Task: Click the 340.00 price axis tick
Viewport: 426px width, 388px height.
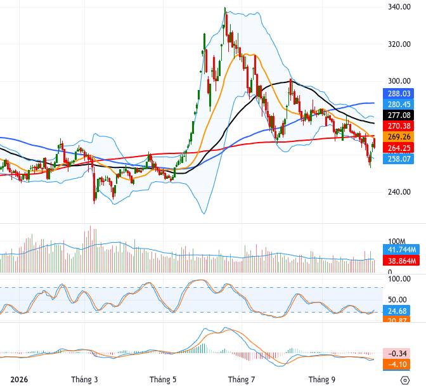Action: point(399,7)
